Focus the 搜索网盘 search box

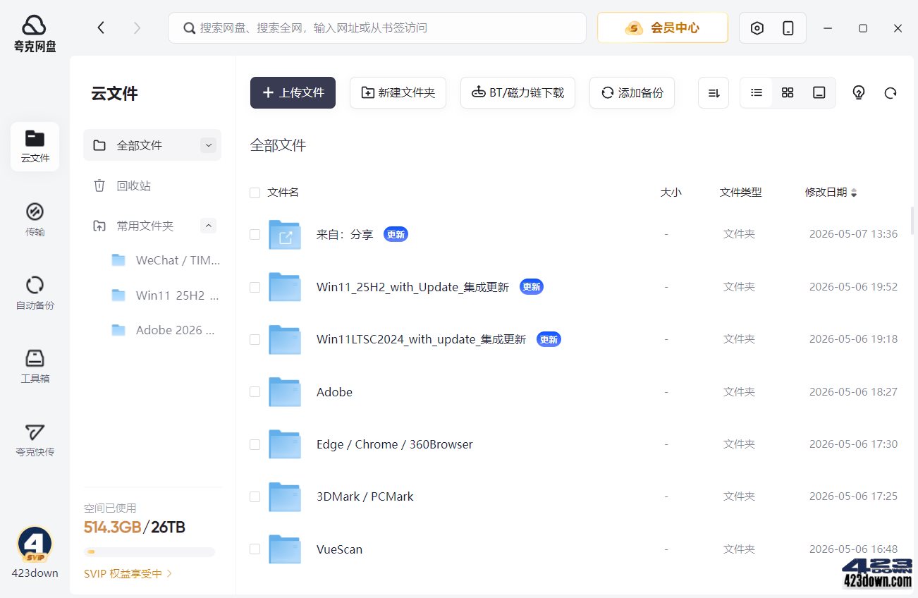377,28
